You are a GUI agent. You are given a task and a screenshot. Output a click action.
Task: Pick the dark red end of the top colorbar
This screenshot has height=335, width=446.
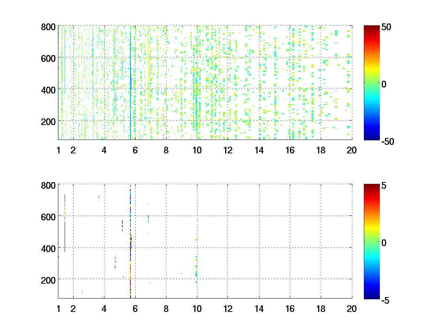click(x=371, y=28)
